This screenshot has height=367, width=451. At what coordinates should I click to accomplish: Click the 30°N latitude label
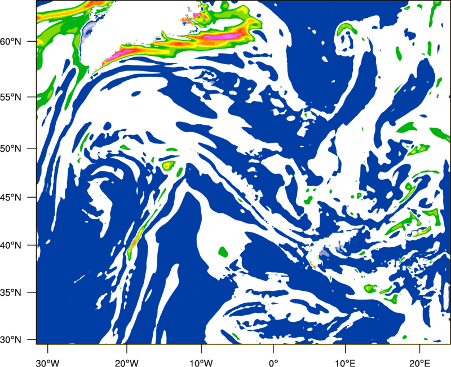tap(11, 340)
